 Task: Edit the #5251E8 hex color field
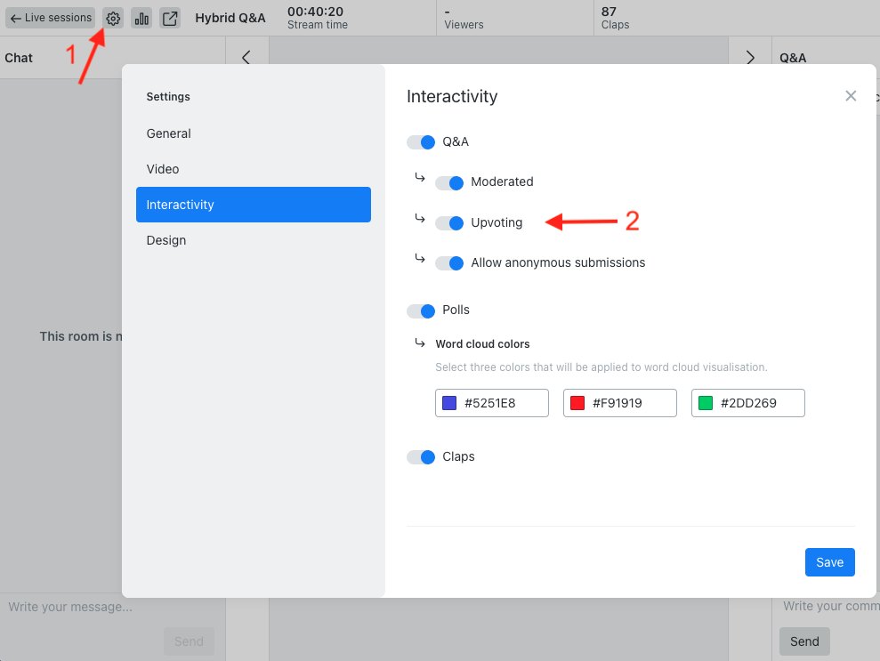pos(492,403)
